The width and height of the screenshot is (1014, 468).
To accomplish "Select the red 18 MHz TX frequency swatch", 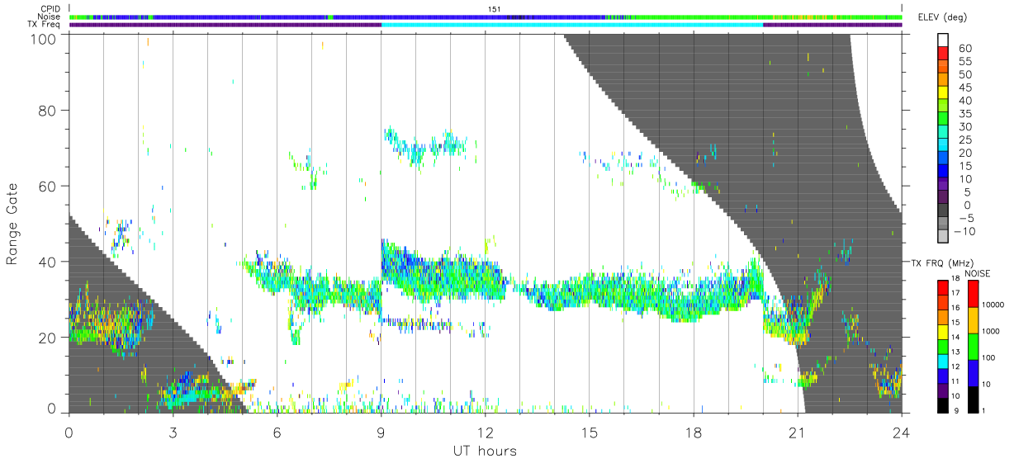I will click(x=943, y=287).
